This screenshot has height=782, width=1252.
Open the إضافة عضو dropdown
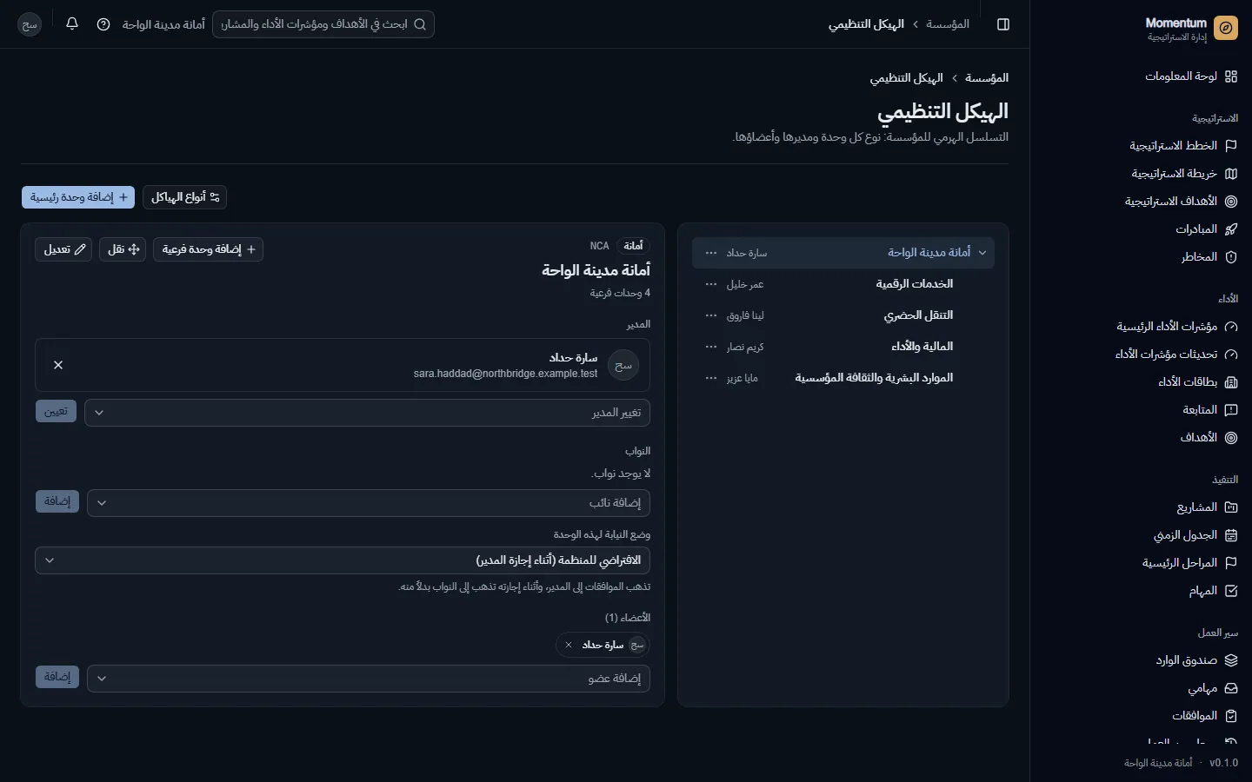point(369,679)
